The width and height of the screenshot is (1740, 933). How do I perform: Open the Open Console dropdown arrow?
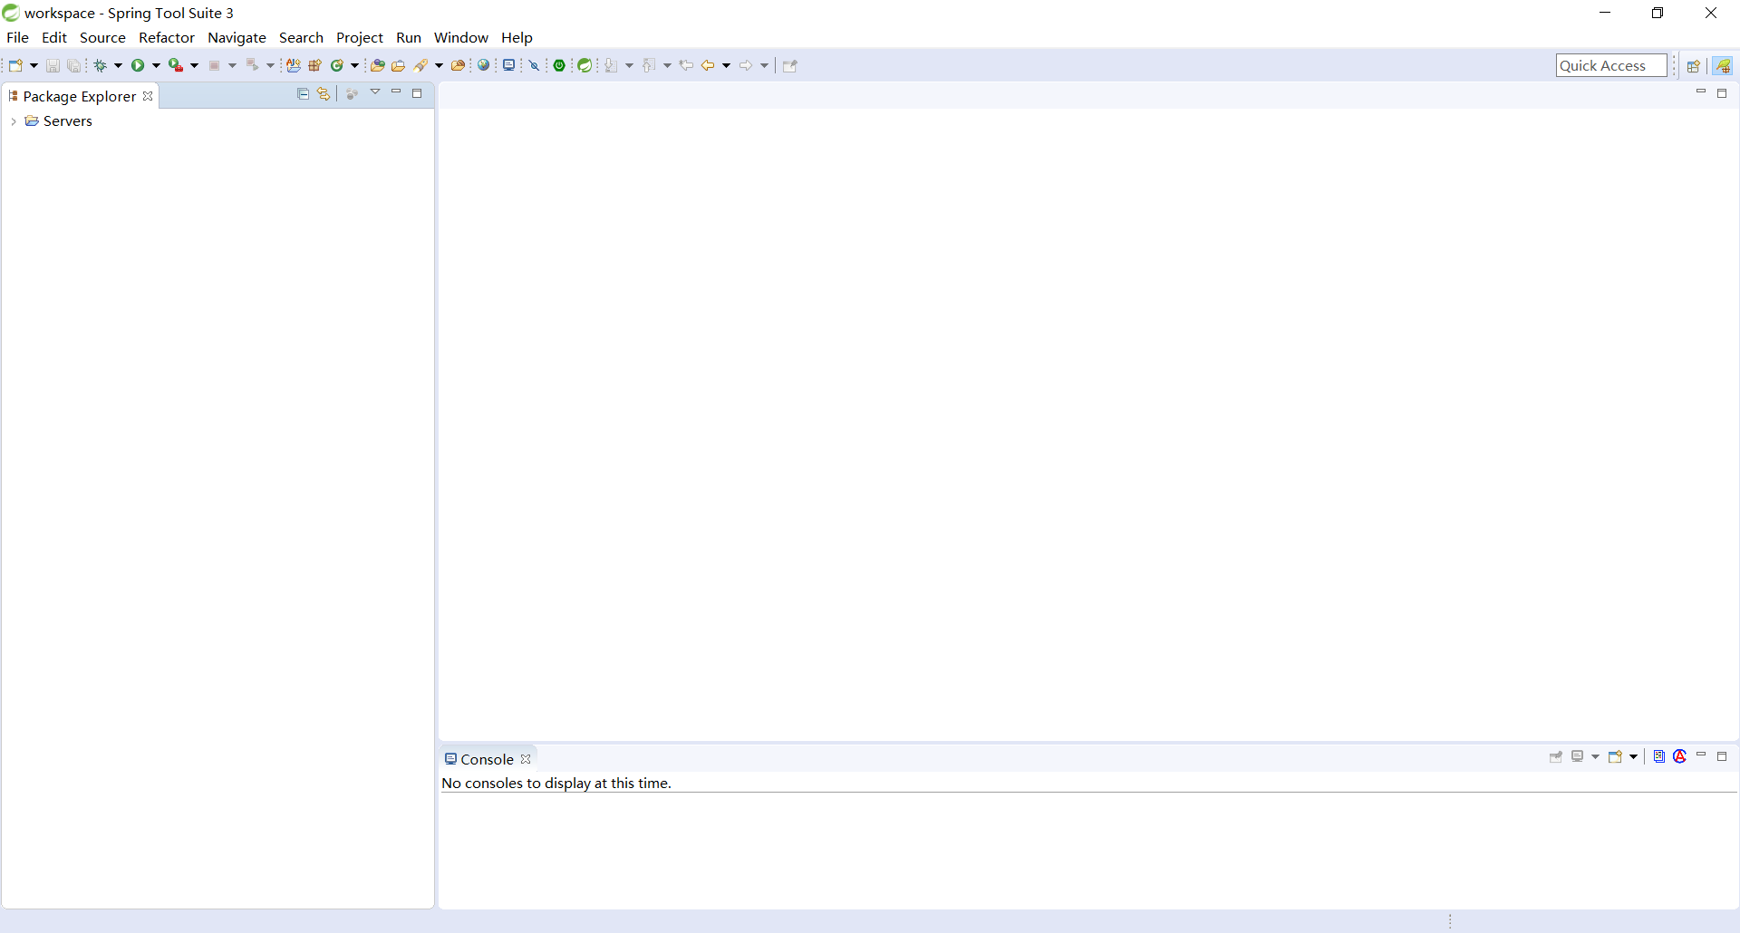(1633, 756)
